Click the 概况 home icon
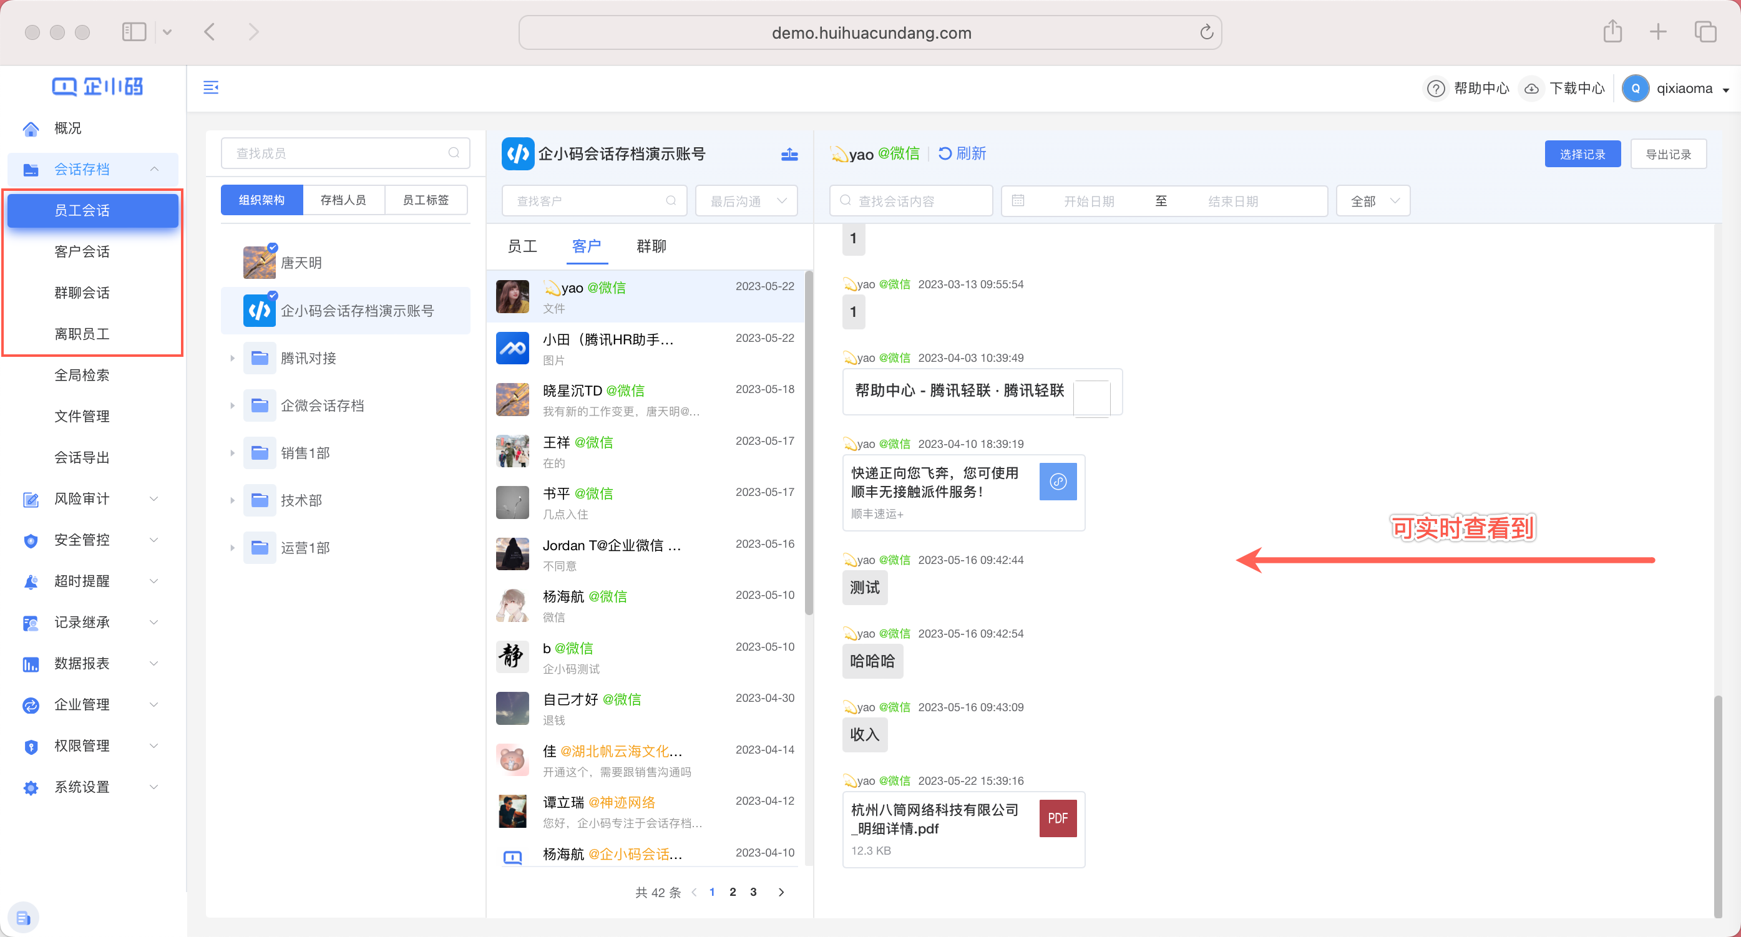Viewport: 1741px width, 937px height. click(31, 129)
